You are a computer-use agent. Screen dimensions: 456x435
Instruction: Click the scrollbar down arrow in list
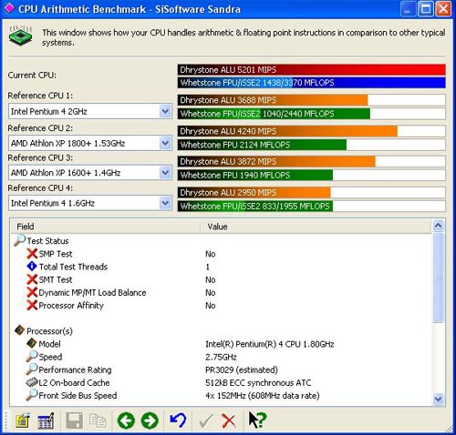point(438,399)
